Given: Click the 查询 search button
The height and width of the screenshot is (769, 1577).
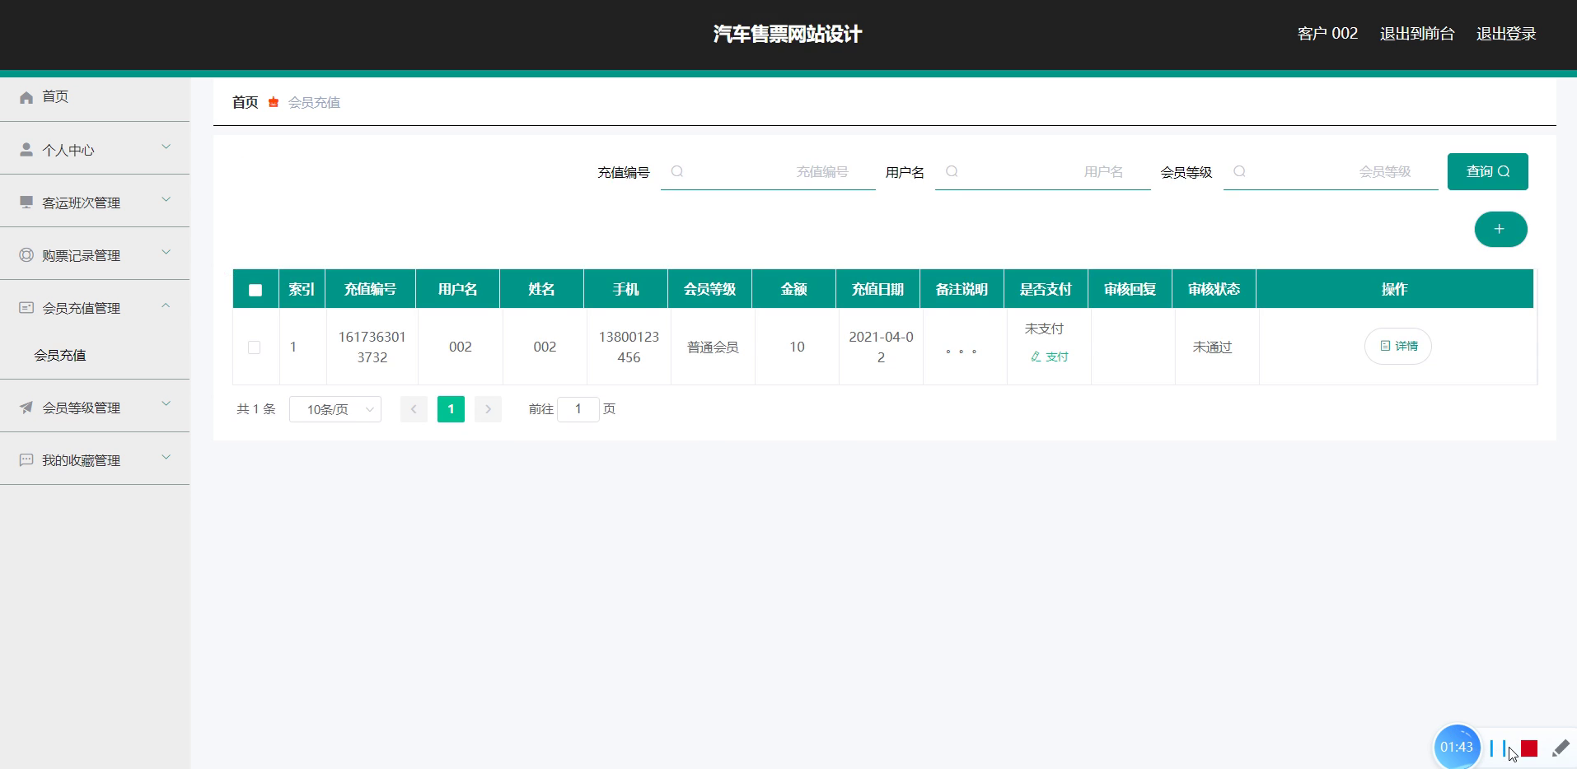Looking at the screenshot, I should pos(1488,171).
